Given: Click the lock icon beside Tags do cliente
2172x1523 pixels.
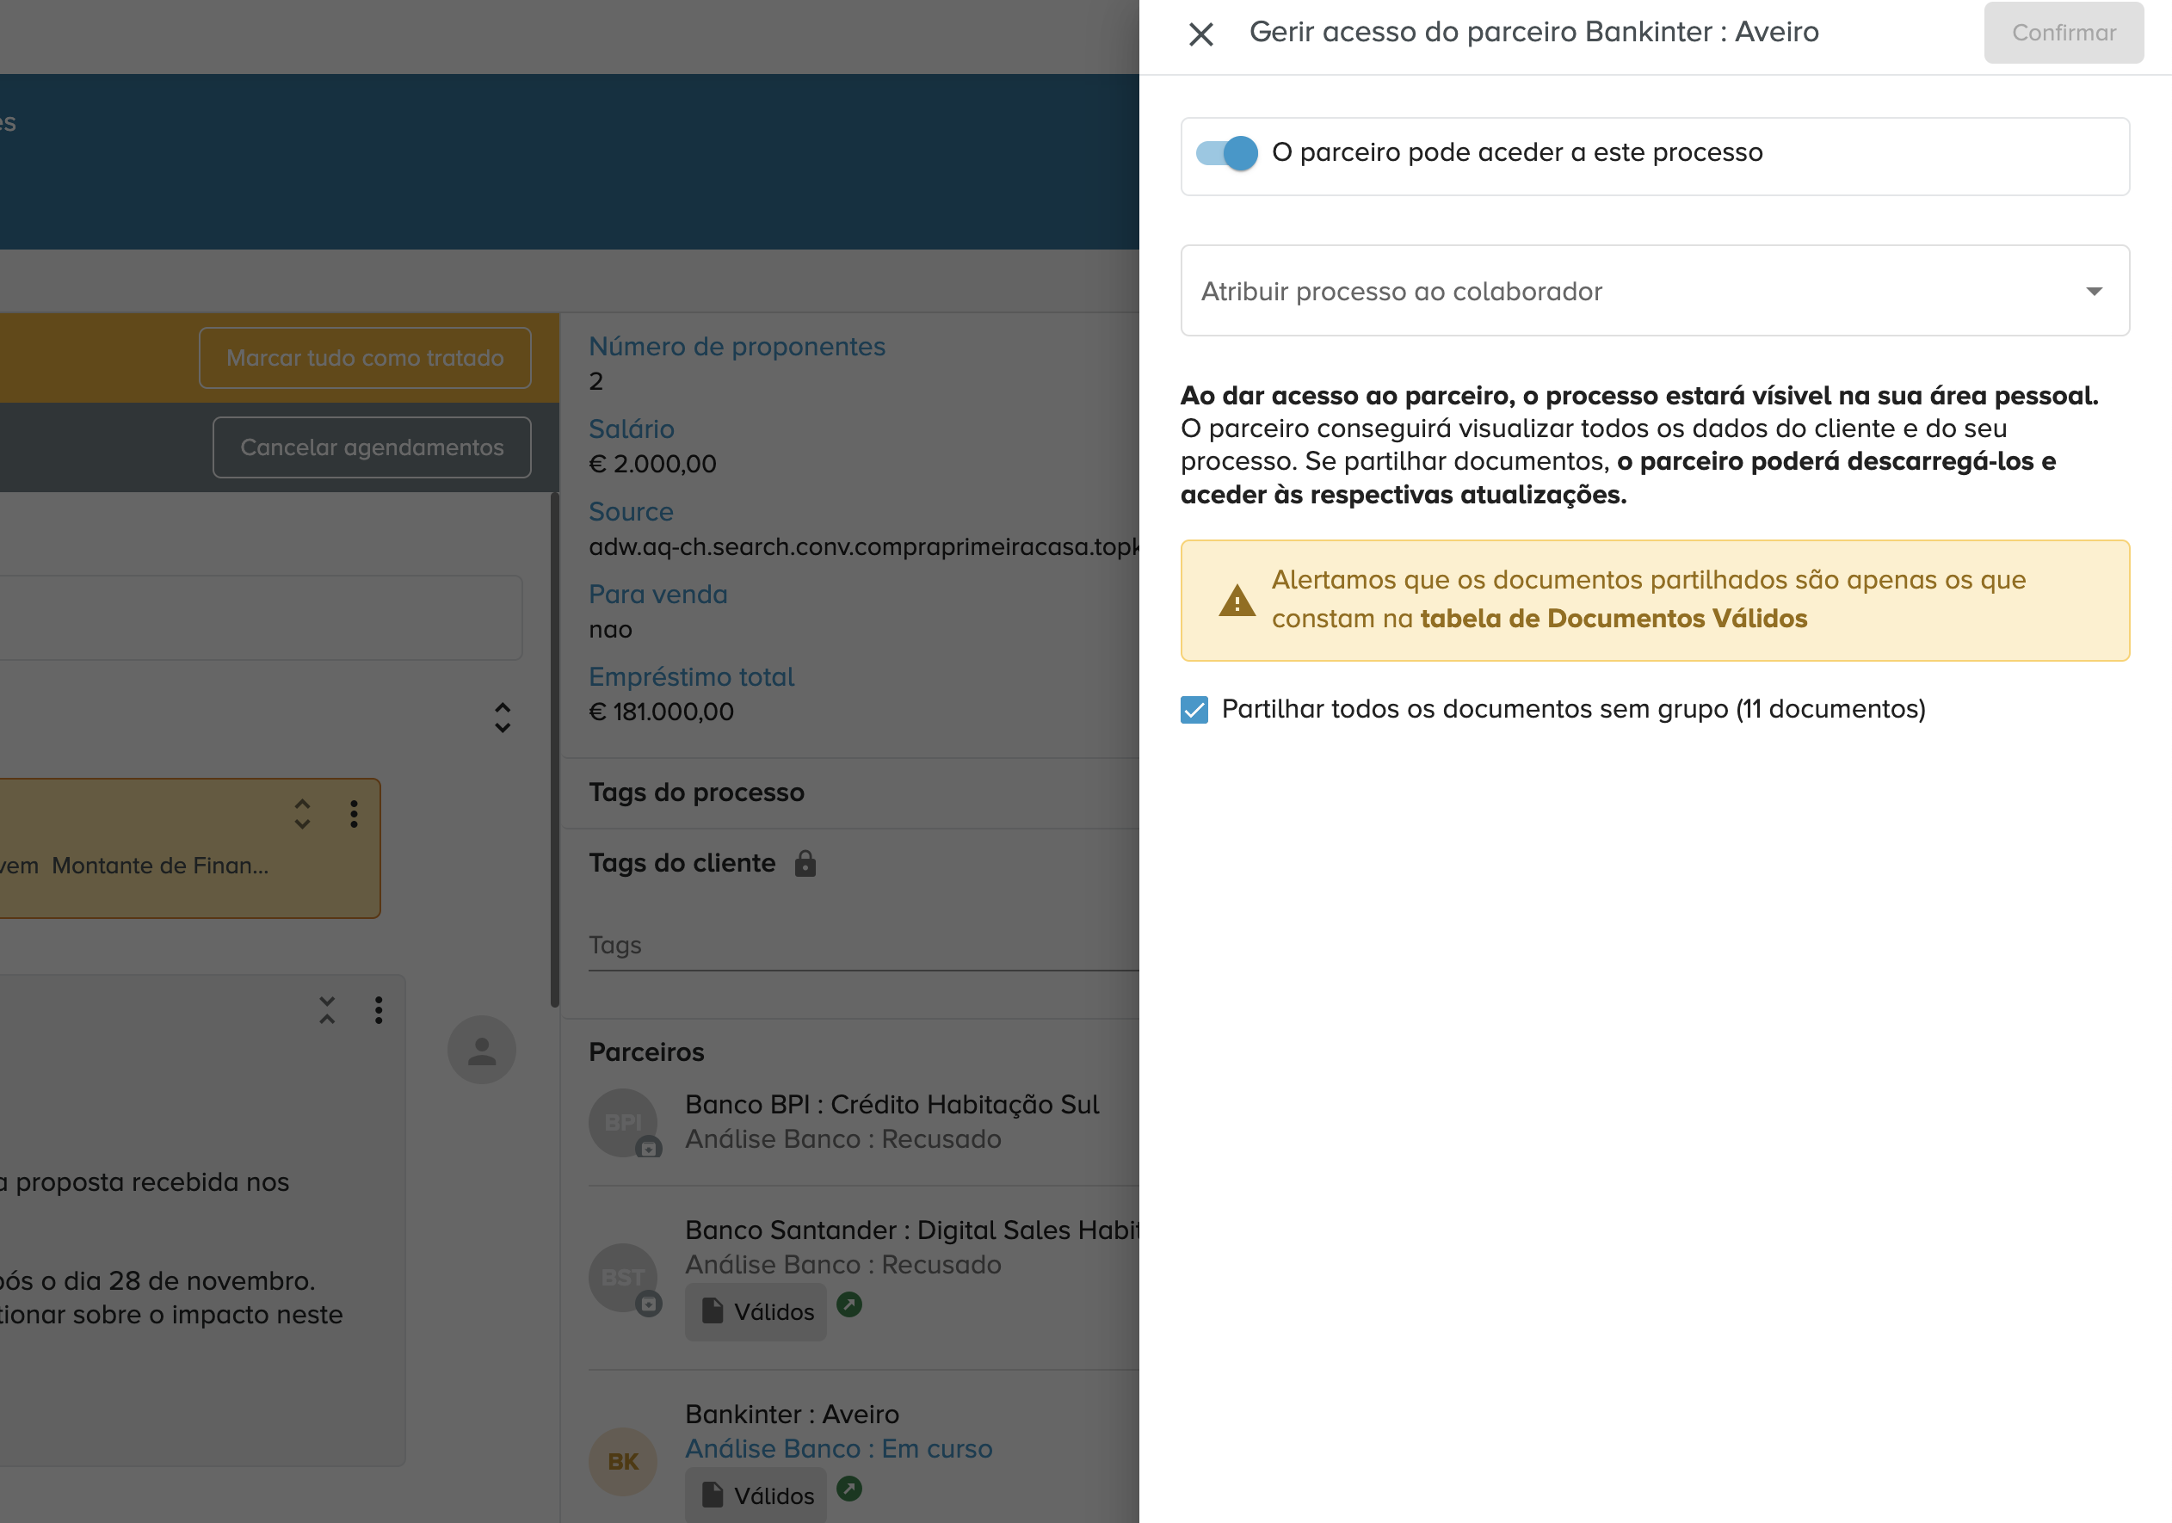Looking at the screenshot, I should [805, 863].
